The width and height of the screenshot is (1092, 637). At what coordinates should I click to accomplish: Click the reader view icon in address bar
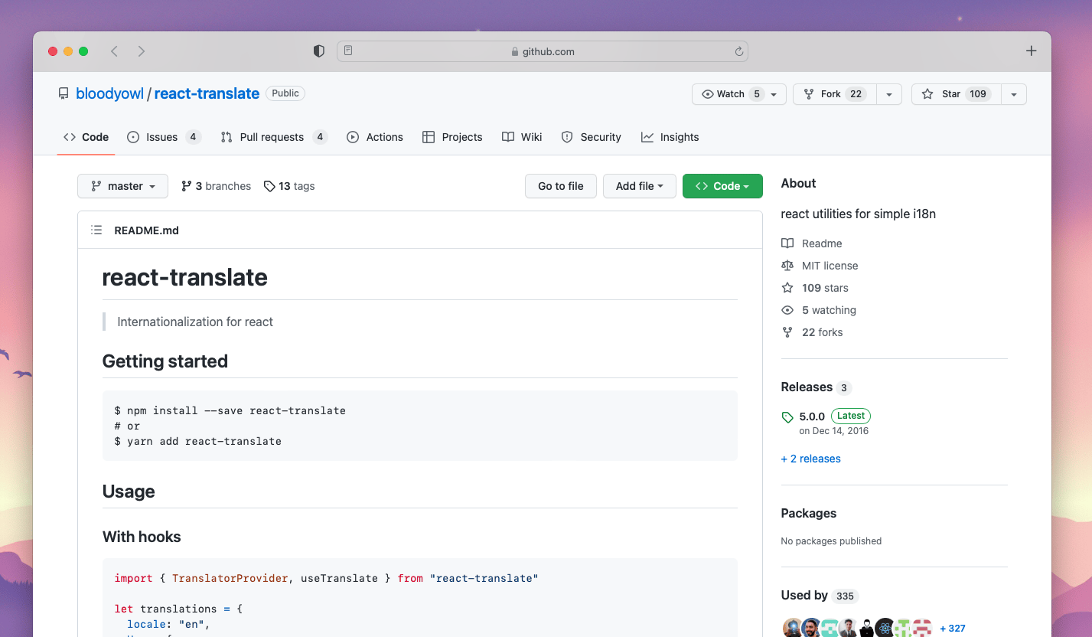(x=348, y=51)
